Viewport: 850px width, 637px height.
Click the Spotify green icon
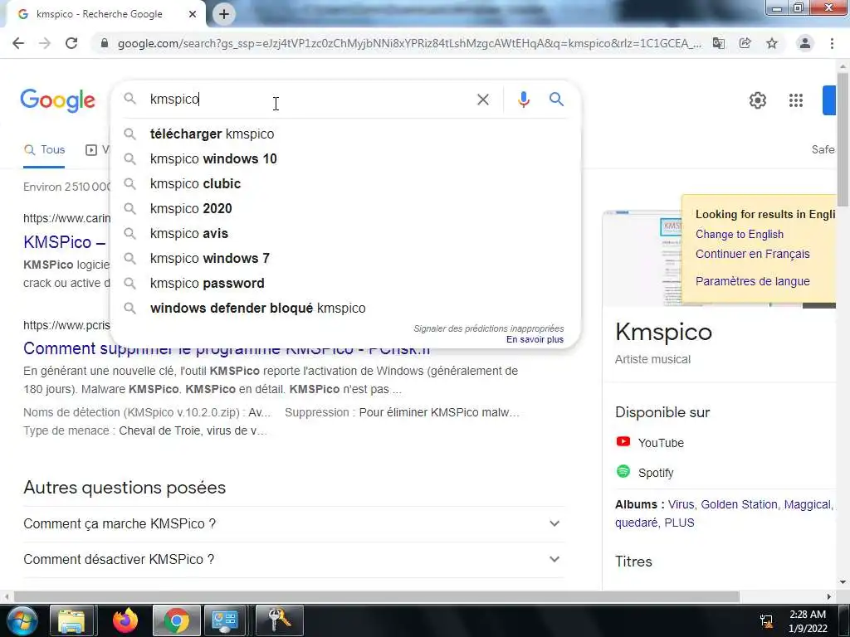(x=623, y=471)
